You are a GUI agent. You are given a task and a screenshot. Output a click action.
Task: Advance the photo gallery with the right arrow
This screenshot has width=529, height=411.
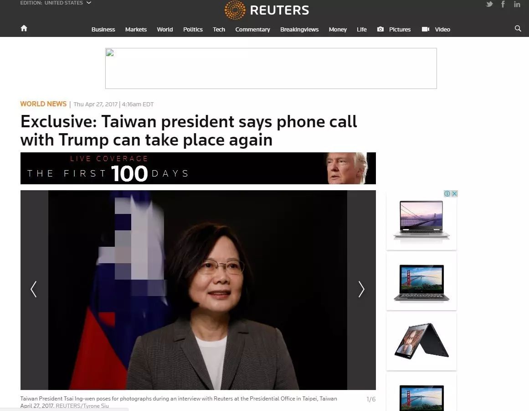361,289
